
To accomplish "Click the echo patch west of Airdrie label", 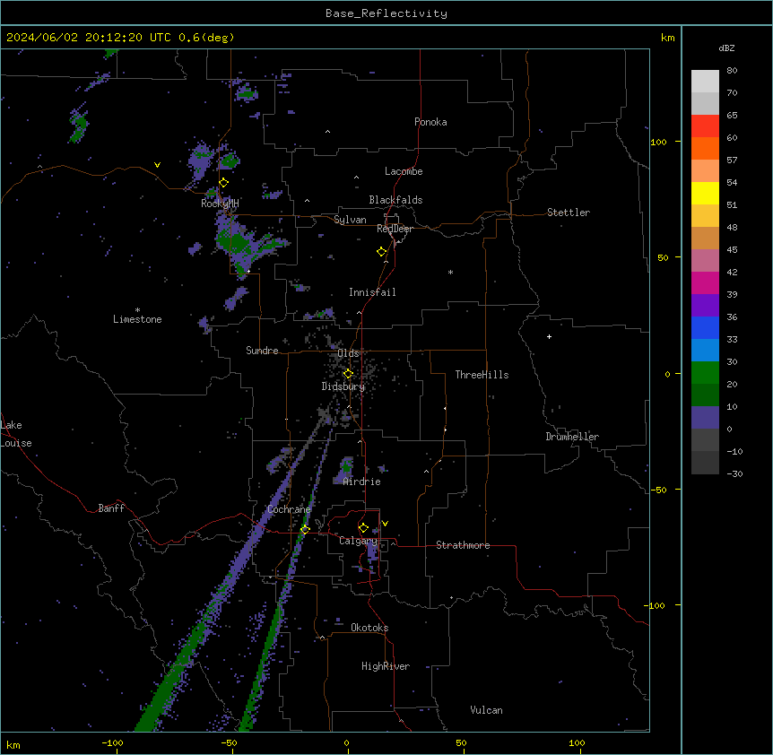I will tap(344, 470).
